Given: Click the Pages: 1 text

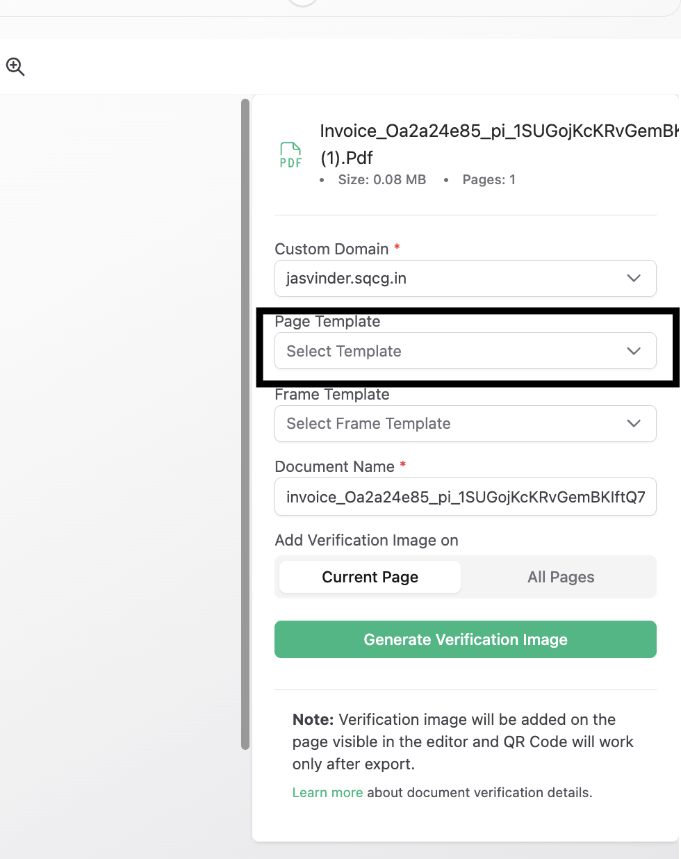Looking at the screenshot, I should (x=489, y=179).
